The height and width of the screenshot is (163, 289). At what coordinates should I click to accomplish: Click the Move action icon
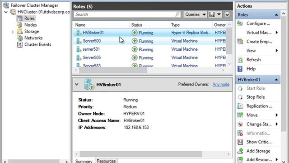[240, 115]
